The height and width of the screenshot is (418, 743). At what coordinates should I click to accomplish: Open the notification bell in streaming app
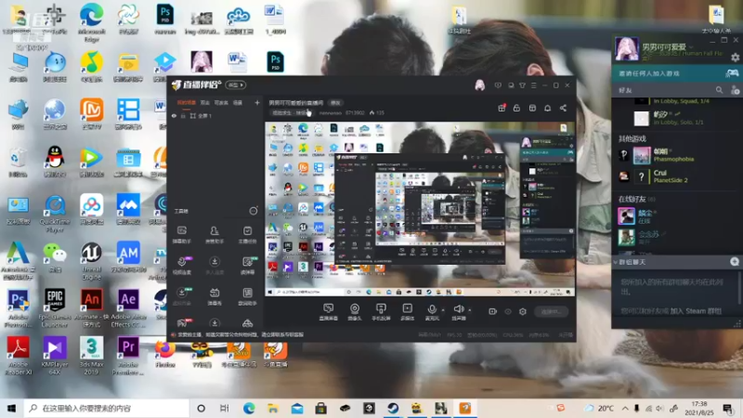pos(547,108)
